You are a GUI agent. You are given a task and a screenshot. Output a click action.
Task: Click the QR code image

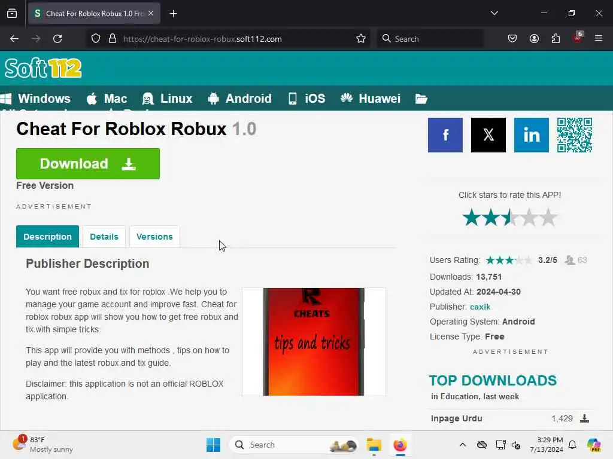[574, 135]
